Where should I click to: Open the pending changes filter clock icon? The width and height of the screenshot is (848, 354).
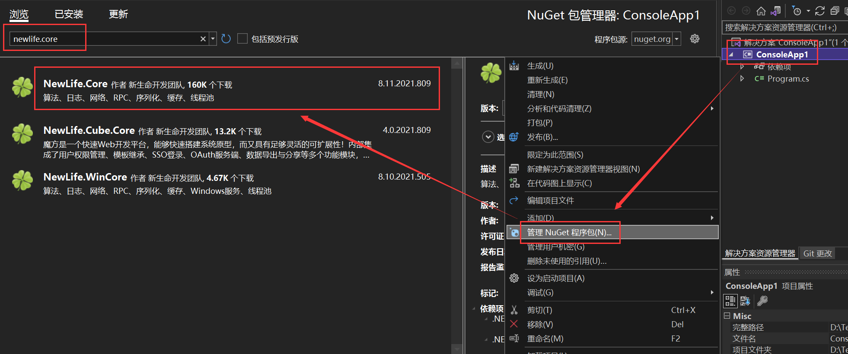coord(797,11)
